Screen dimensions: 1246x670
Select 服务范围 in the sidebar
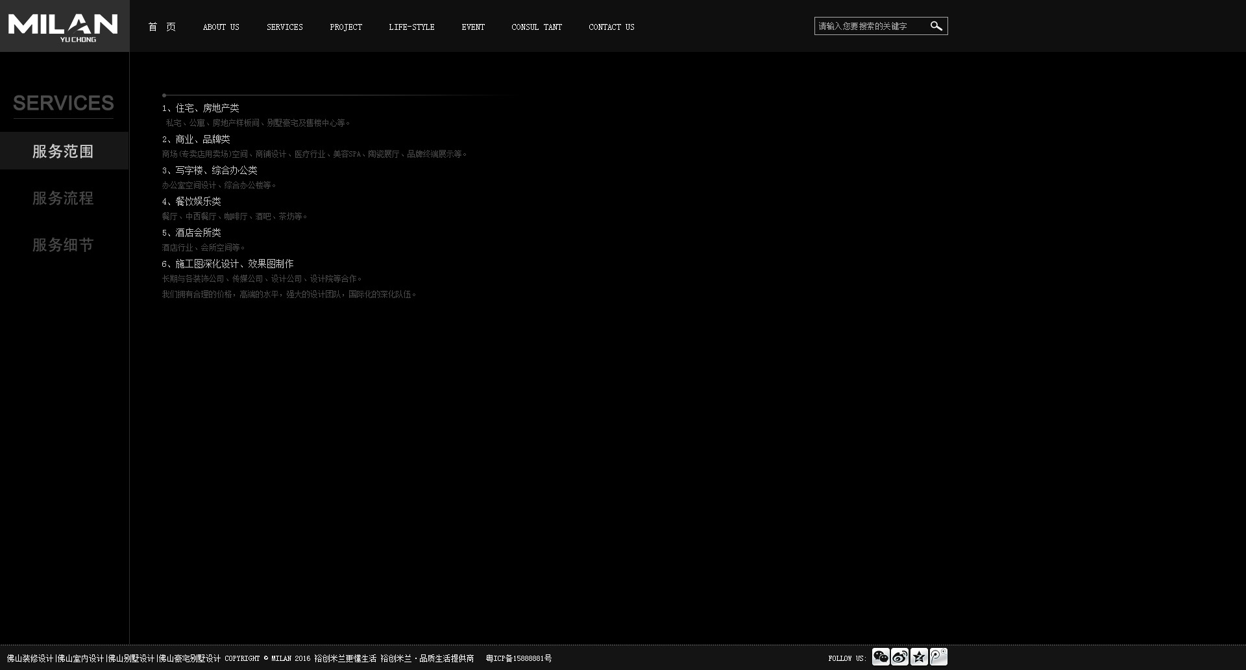coord(63,151)
